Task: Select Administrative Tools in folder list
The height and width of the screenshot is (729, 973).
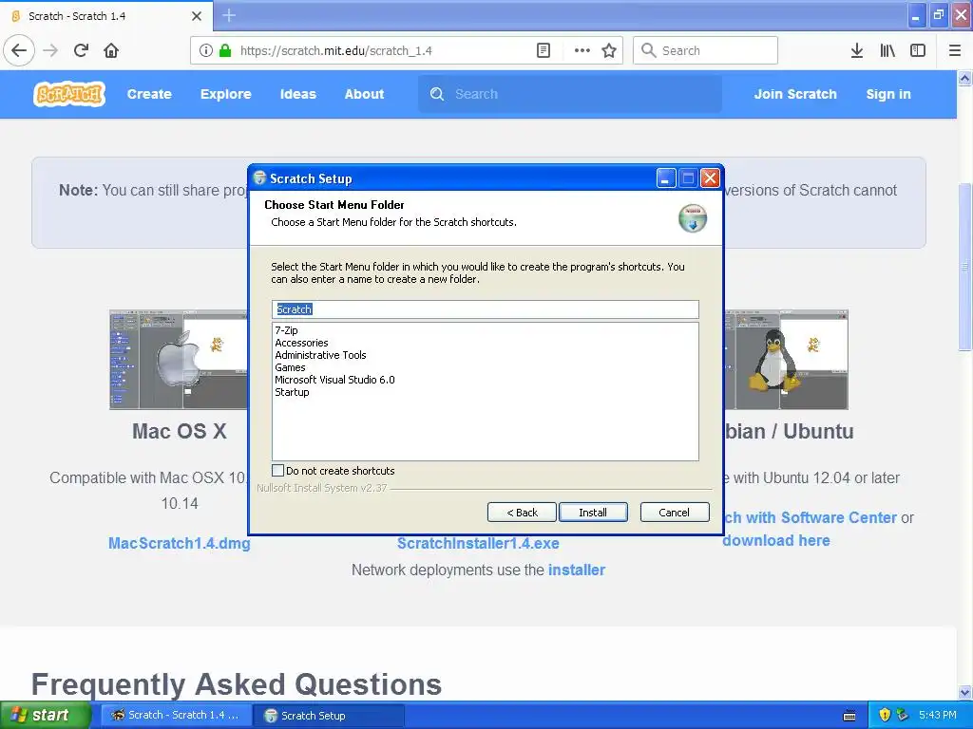Action: [320, 355]
